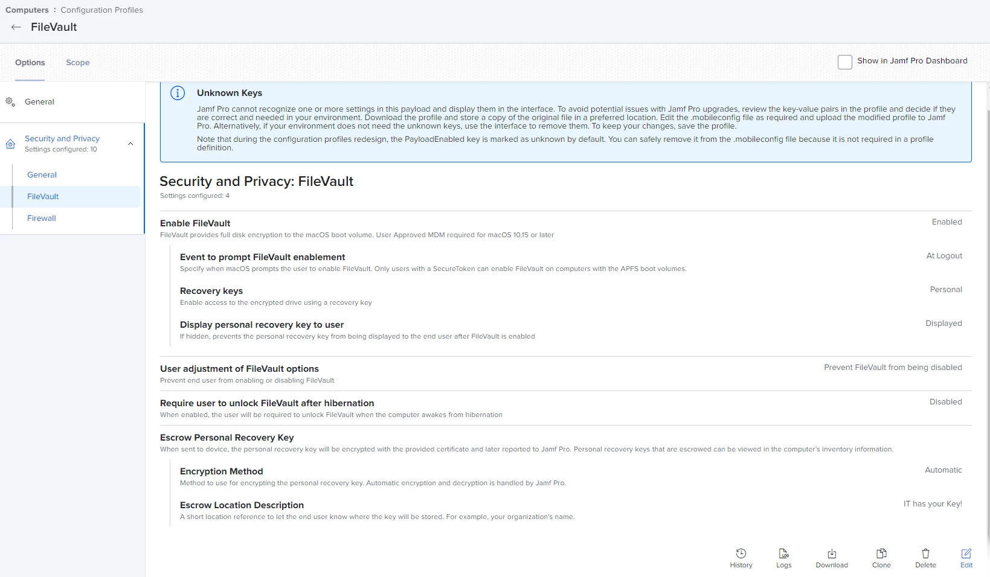Click Security and Privacy: FileVault heading
The height and width of the screenshot is (577, 990).
point(257,182)
